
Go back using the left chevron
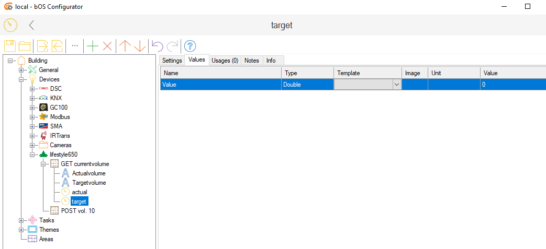(x=32, y=25)
